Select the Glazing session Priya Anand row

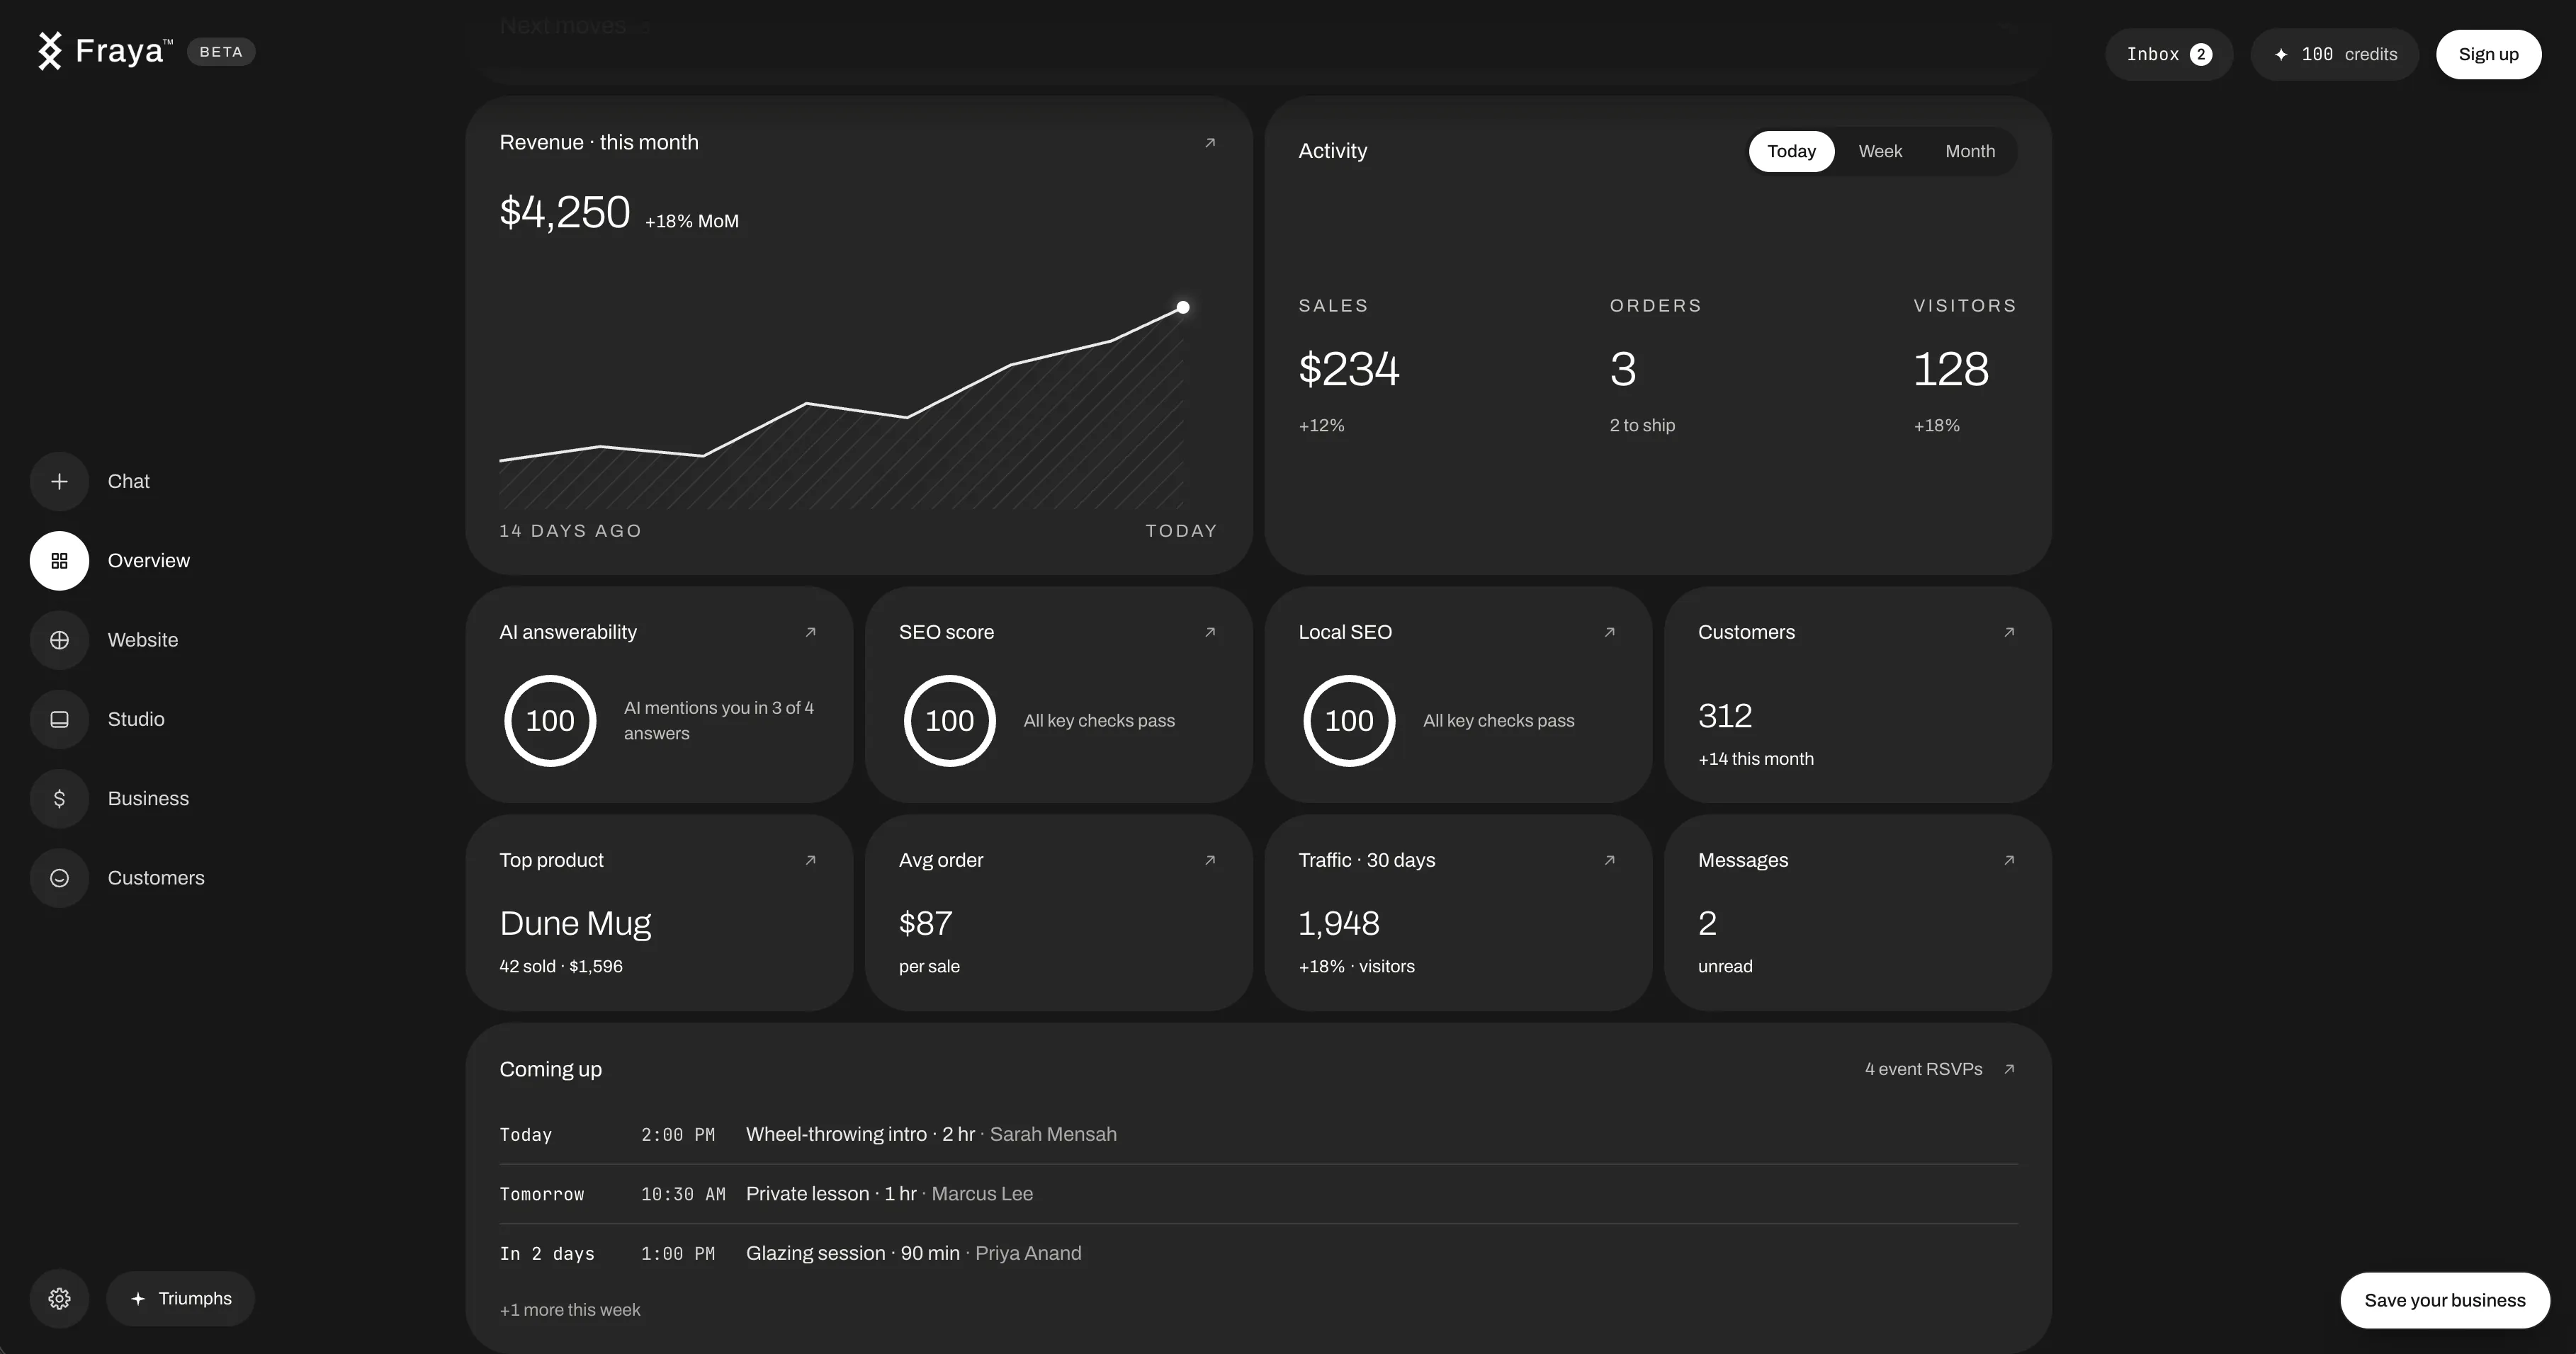(1258, 1253)
